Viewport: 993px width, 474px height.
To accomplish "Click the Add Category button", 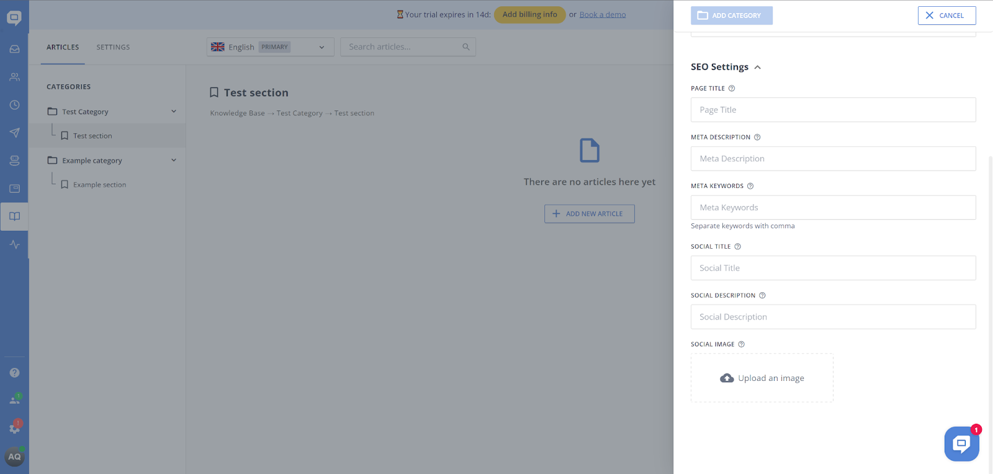I will point(731,16).
